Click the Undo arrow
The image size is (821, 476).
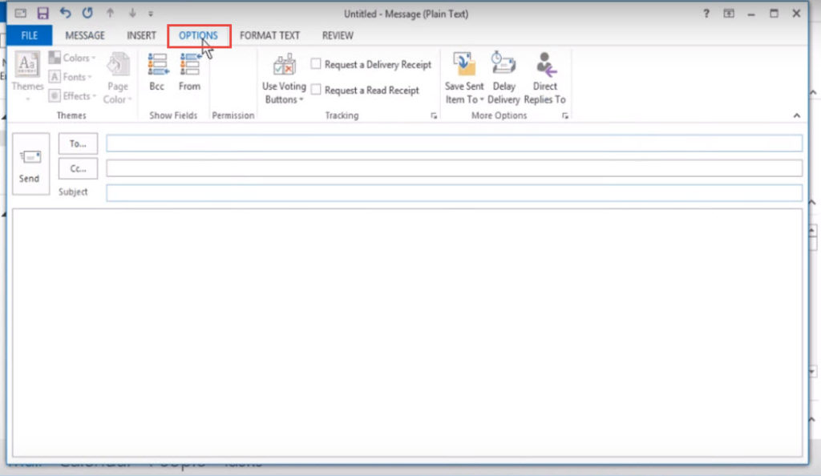pos(65,13)
